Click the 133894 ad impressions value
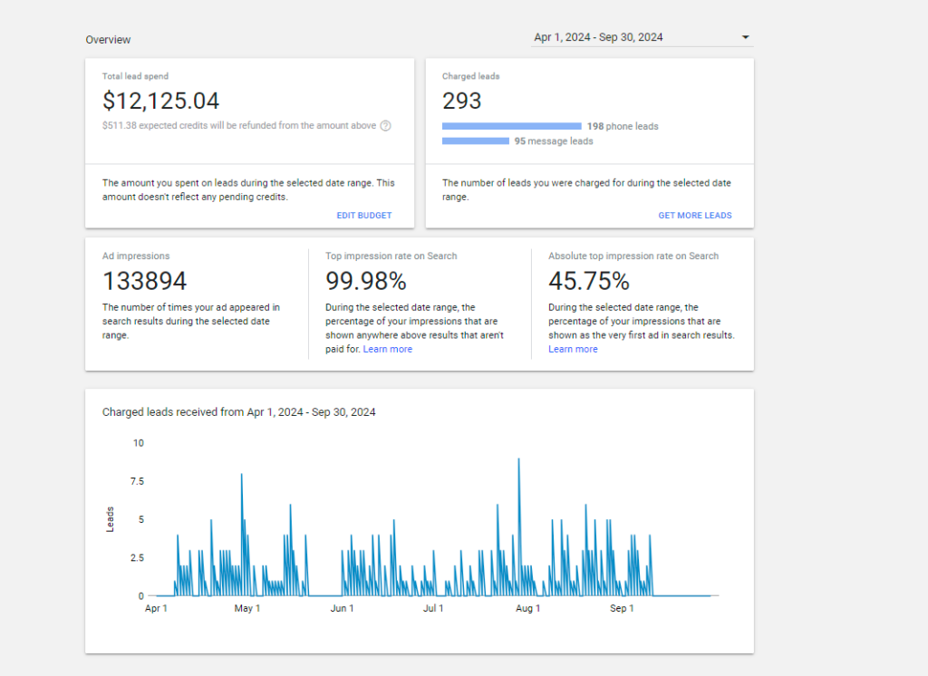Screen dimensions: 928x676 pyautogui.click(x=145, y=280)
